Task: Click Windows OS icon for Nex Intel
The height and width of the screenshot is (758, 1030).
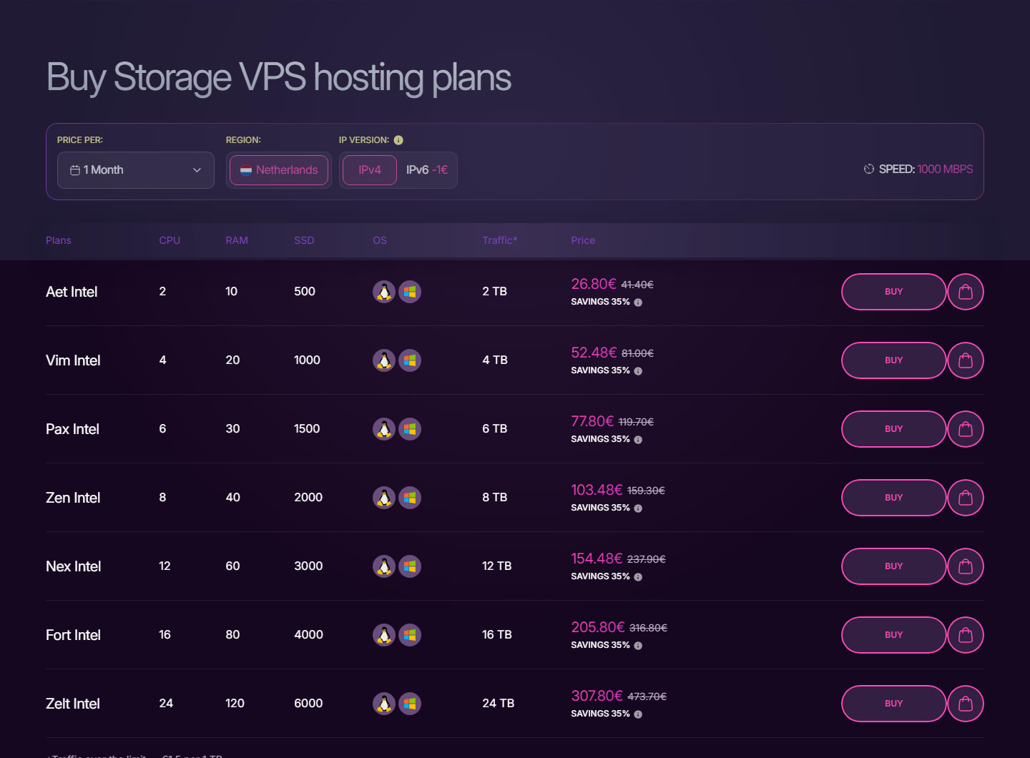Action: pos(410,566)
